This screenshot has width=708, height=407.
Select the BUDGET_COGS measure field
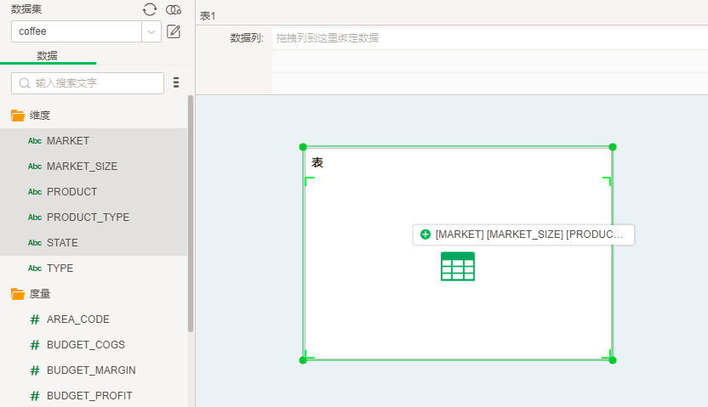pyautogui.click(x=85, y=345)
